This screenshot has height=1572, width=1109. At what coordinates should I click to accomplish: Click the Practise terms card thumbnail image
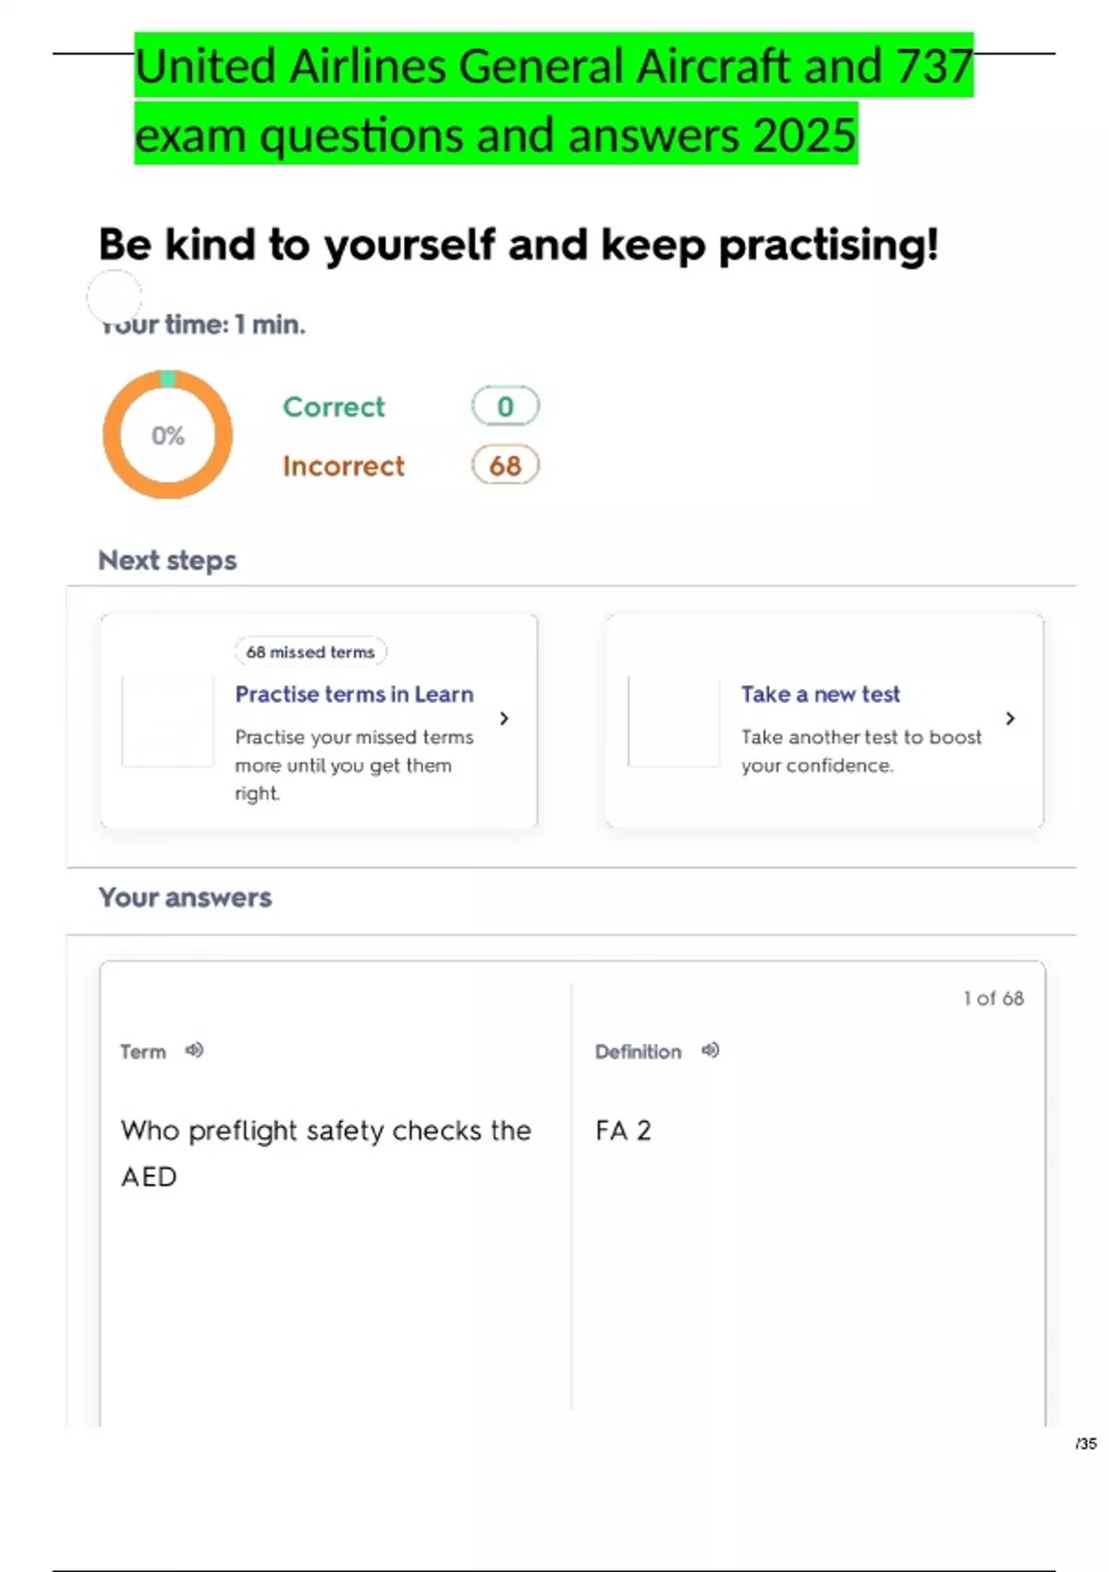coord(168,721)
